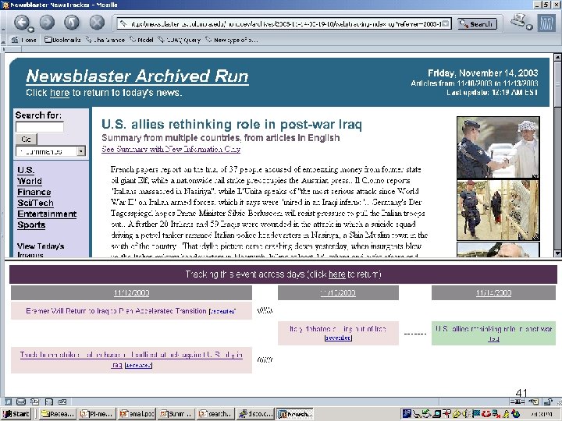Open the summaries dropdown under search

click(x=51, y=151)
